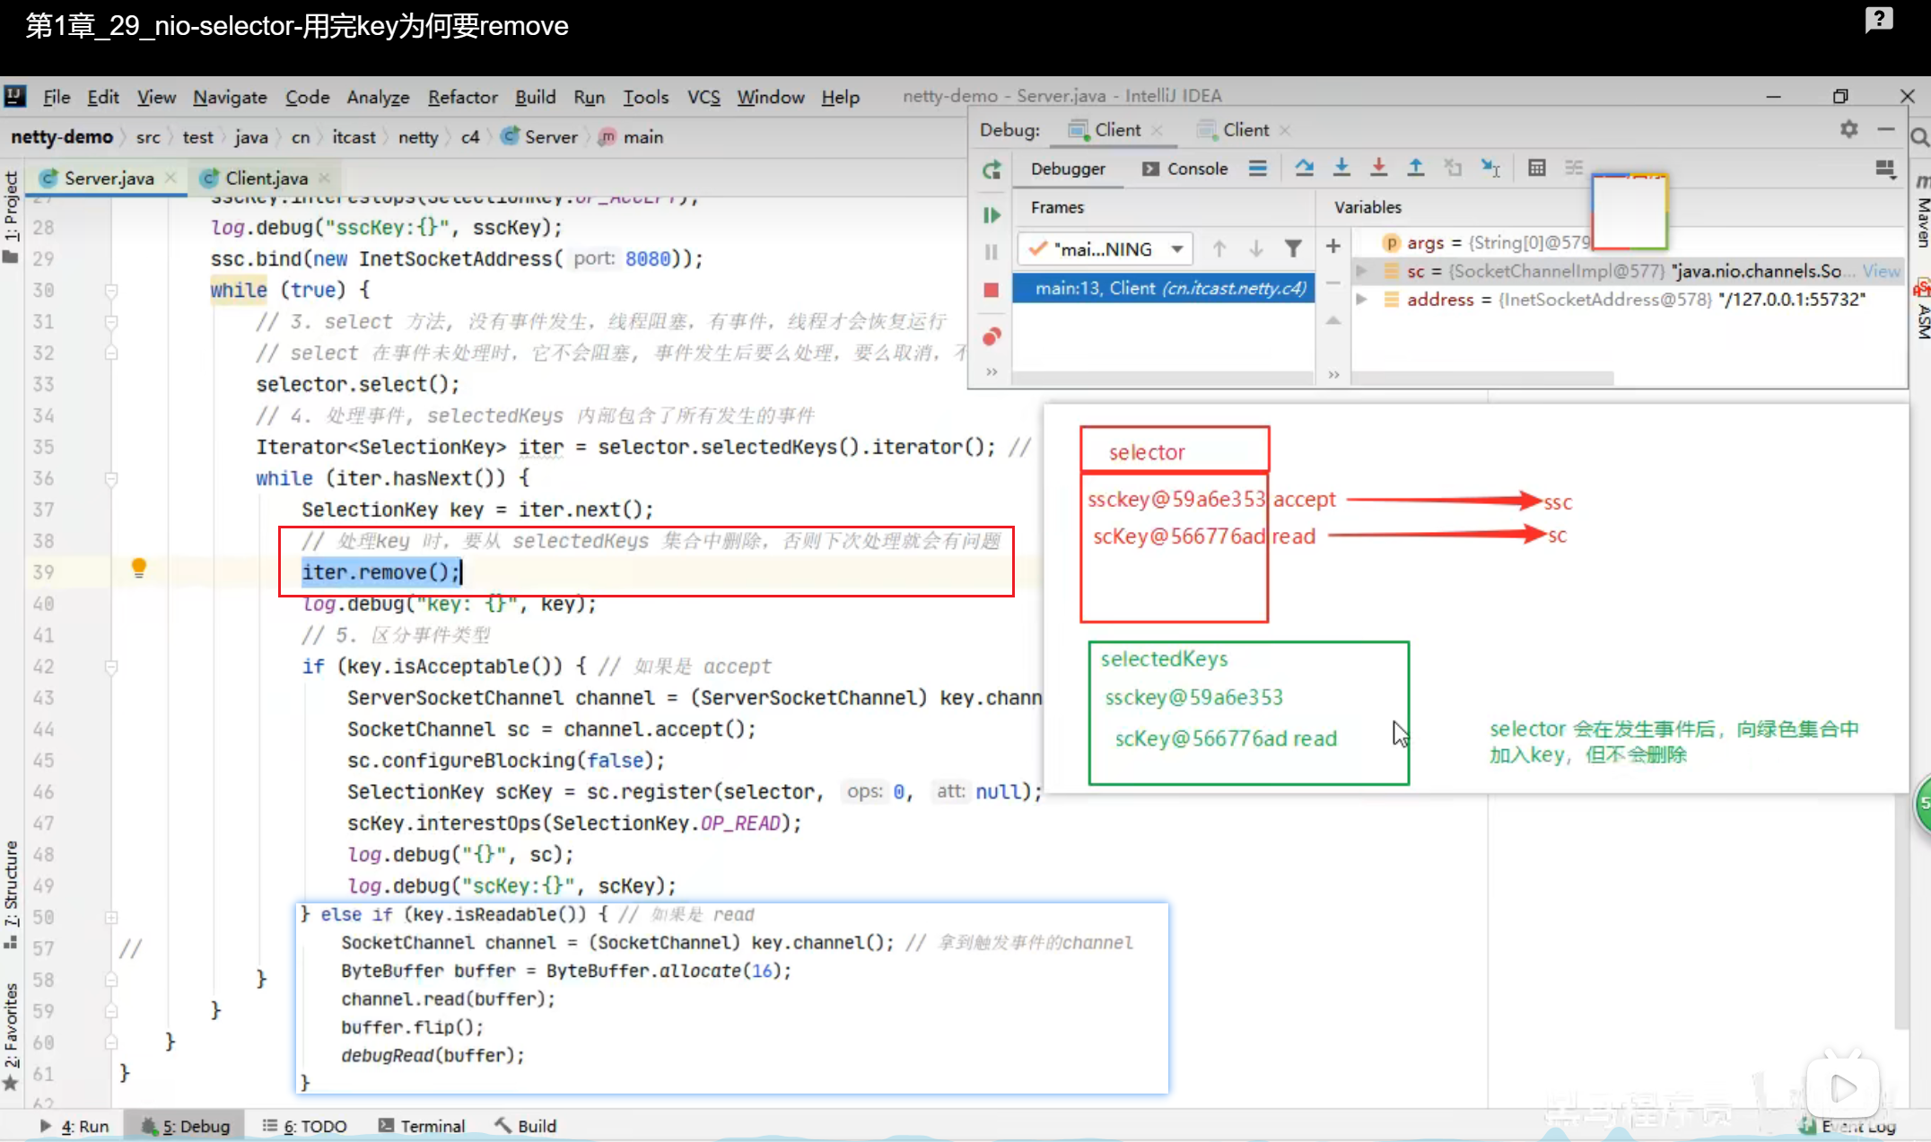Open the Event Log
Viewport: 1931px width, 1142px height.
pos(1848,1126)
